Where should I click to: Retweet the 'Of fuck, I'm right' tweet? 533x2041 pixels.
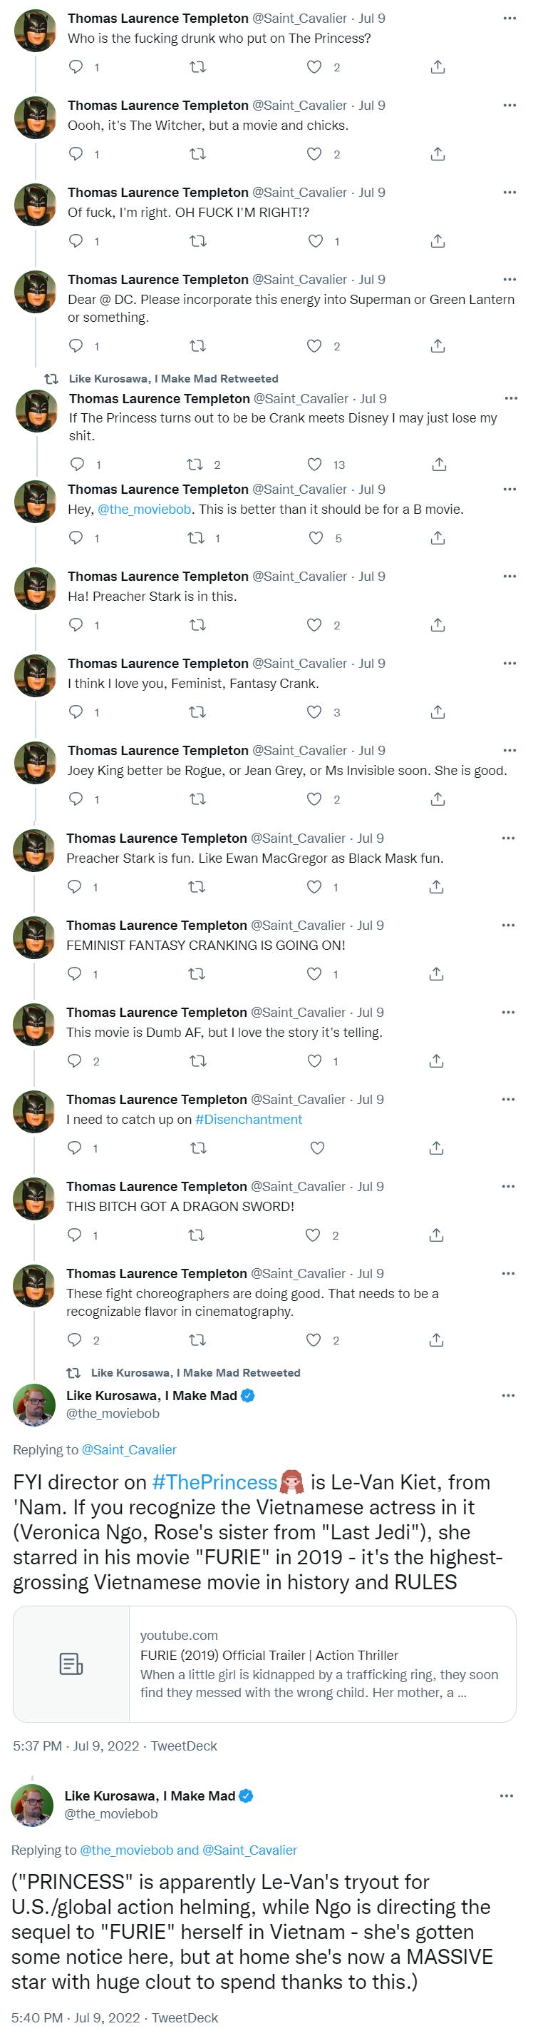click(x=197, y=241)
